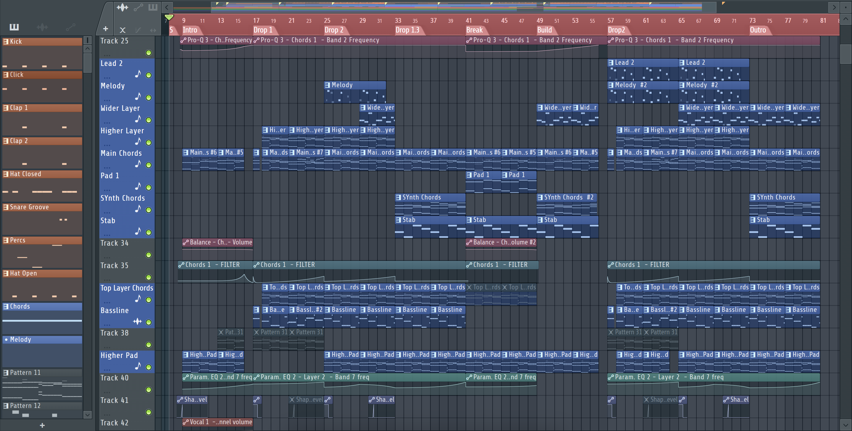Mute the Pad 1 track
852x431 pixels.
(149, 188)
